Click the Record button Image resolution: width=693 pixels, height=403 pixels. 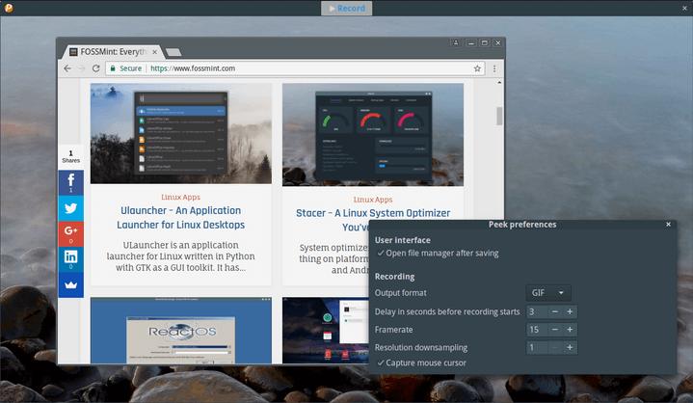[346, 8]
